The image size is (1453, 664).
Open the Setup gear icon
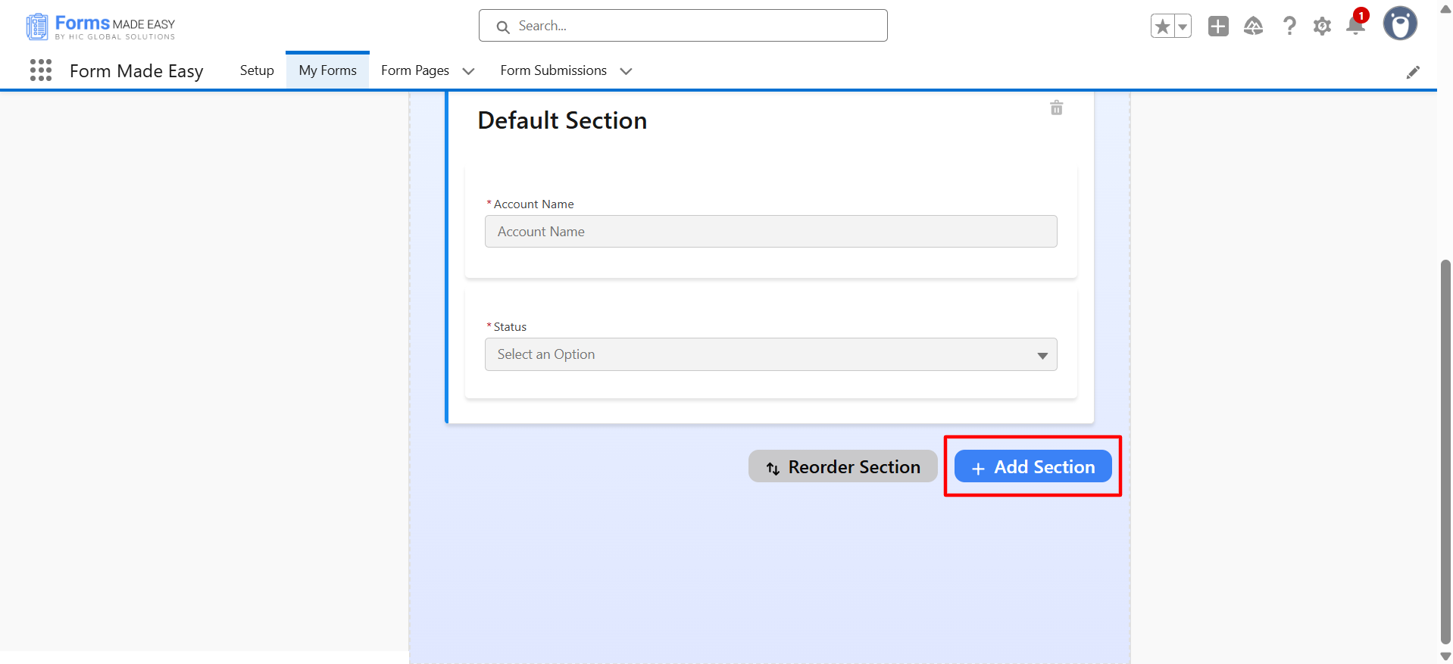pos(1322,26)
